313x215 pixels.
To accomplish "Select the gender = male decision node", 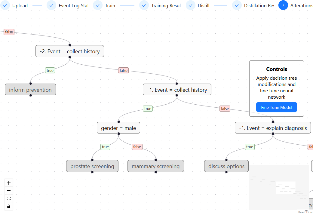I will click(x=118, y=127).
